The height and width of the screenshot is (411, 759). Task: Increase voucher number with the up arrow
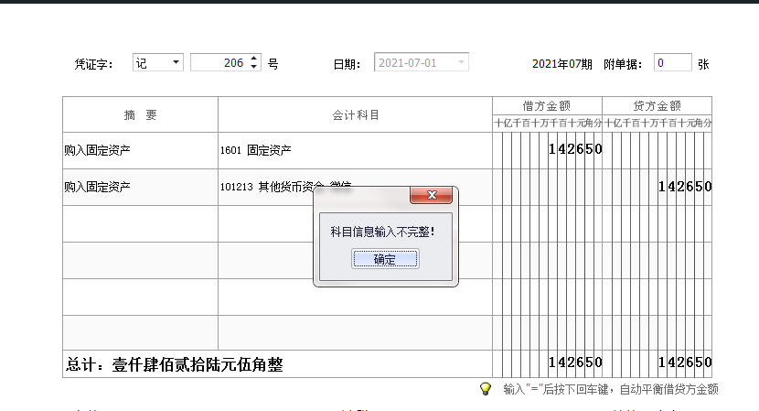click(x=253, y=59)
